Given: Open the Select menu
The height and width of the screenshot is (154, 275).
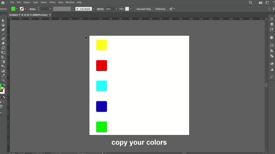Looking at the screenshot, I should pyautogui.click(x=44, y=3).
